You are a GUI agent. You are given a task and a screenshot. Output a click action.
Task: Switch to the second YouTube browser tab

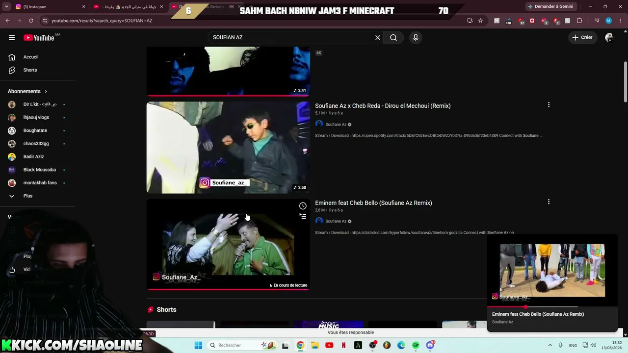click(129, 7)
